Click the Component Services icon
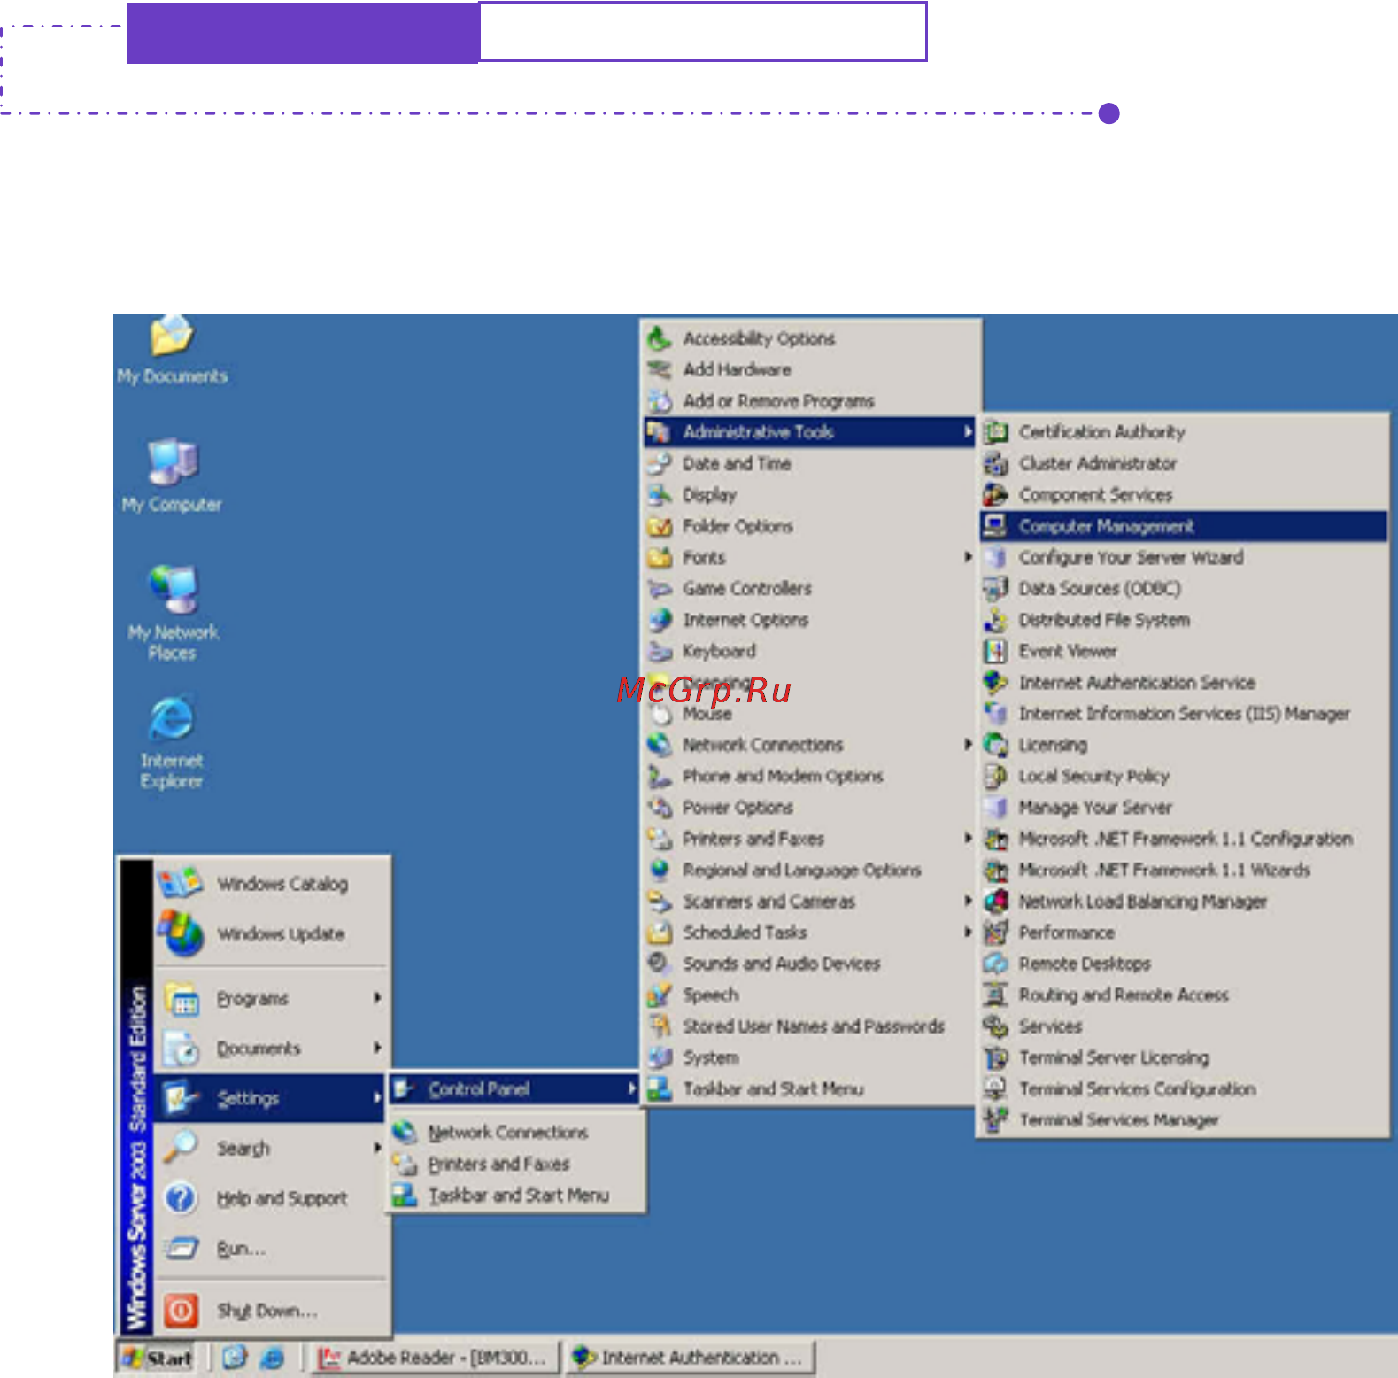 996,494
